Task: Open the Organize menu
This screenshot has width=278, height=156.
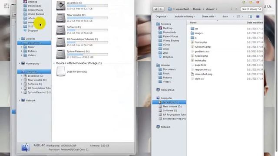Action: click(x=162, y=16)
